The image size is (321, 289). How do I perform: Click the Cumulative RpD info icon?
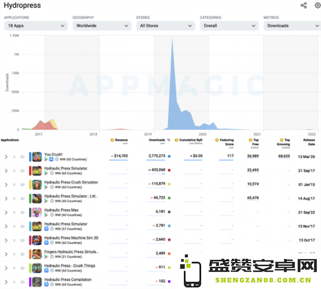click(x=176, y=140)
